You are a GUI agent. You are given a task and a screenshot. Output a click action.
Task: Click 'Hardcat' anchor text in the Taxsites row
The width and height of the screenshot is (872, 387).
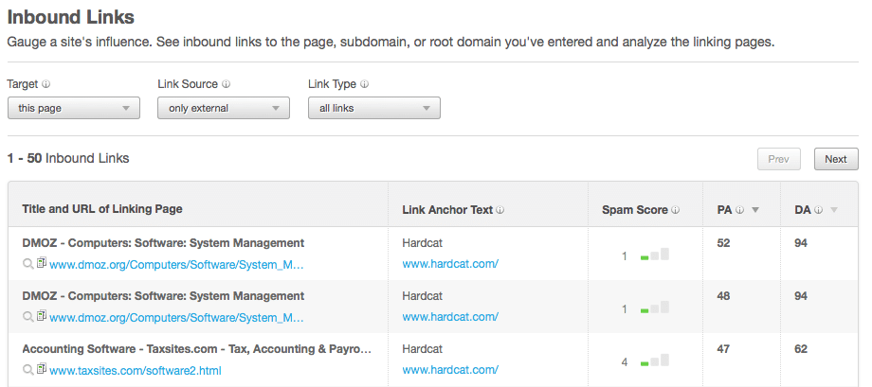423,349
